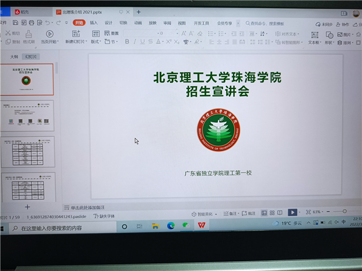Image resolution: width=362 pixels, height=271 pixels.
Task: Click the text highlight color pen
Action: [197, 42]
